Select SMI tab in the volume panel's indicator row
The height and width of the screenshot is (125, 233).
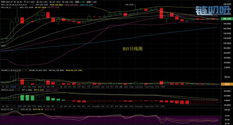click(x=103, y=87)
